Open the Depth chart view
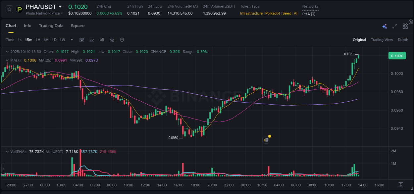 403,40
